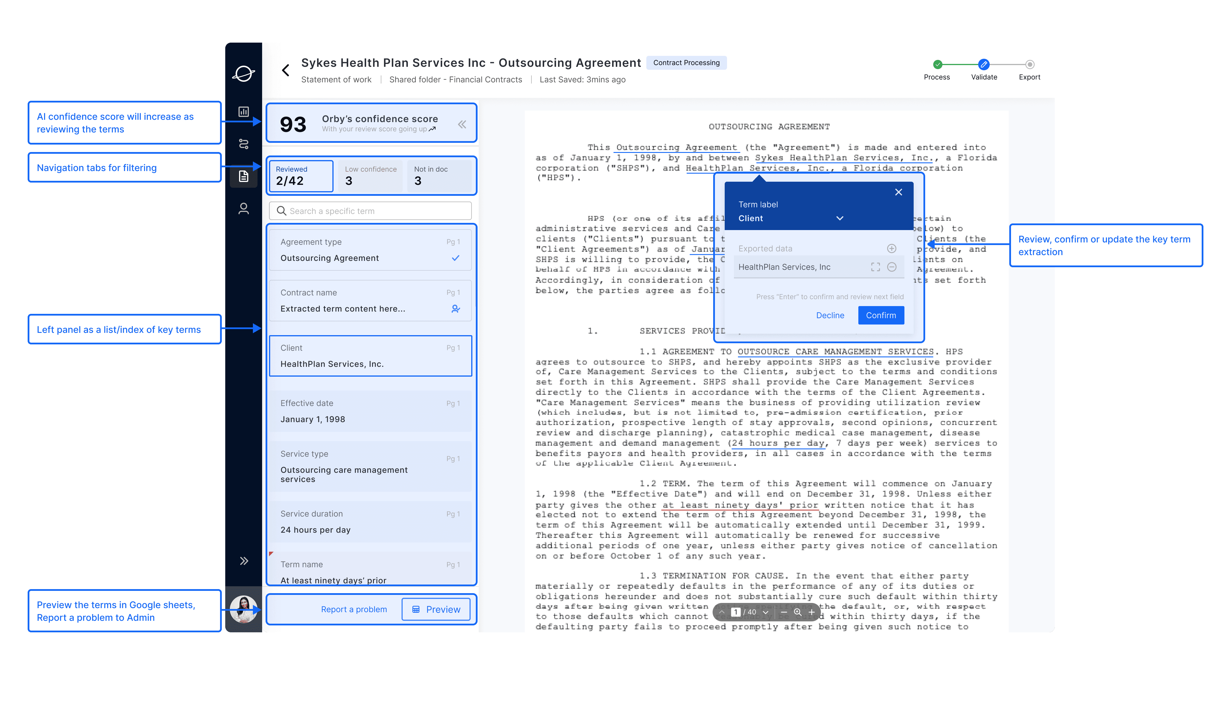Click the Search a specific term field
The image size is (1223, 721).
click(370, 211)
